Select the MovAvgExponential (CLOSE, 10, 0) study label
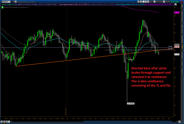 coord(71,4)
